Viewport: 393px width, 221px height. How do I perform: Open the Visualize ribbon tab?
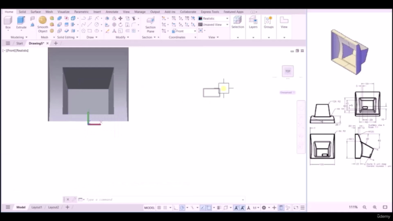(63, 12)
